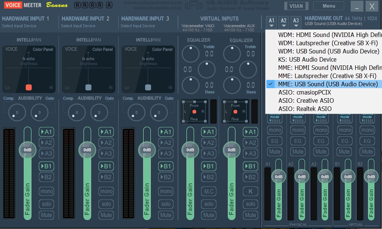Image resolution: width=382 pixels, height=229 pixels.
Task: Choose checked MME: USB Sound (USB Audio Device)
Action: tap(324, 84)
